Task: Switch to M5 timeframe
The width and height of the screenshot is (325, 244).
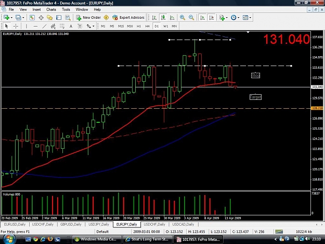Action: 112,26
